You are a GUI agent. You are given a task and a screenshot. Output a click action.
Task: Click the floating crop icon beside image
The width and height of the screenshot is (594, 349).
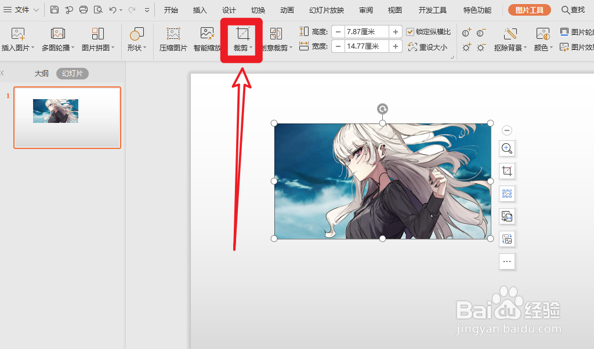pos(507,171)
